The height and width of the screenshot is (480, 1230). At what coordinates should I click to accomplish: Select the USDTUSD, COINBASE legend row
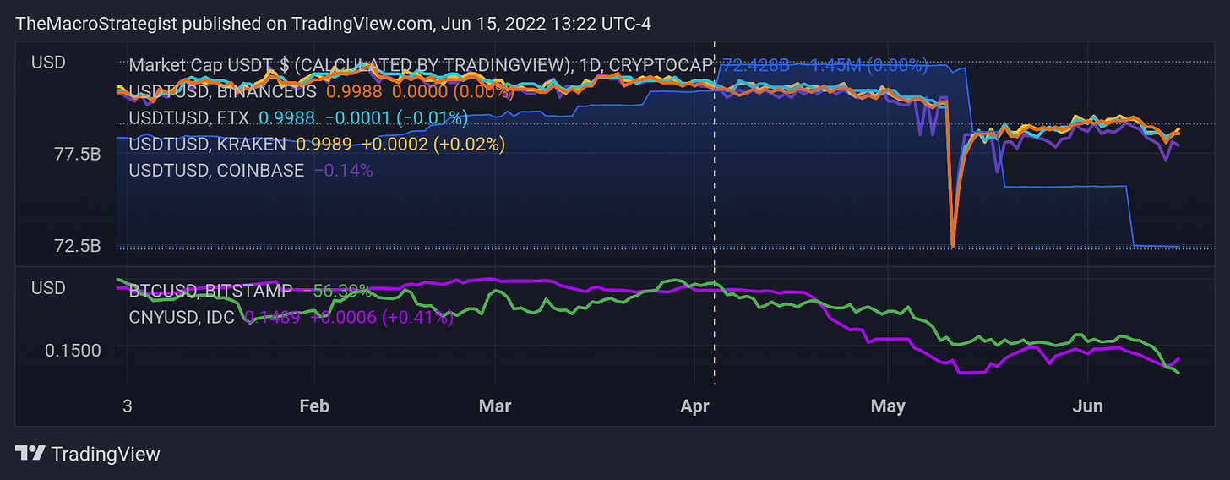click(x=251, y=170)
